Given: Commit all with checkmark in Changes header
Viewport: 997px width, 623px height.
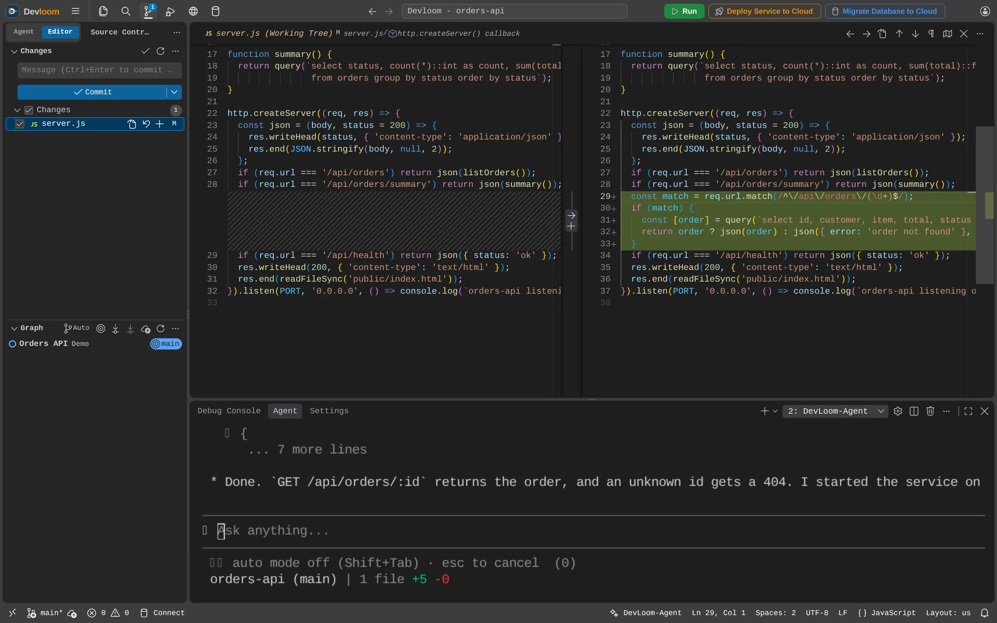Looking at the screenshot, I should point(145,51).
